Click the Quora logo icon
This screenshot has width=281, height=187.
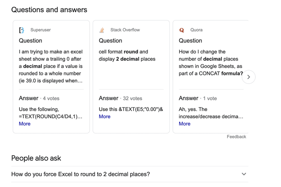tap(182, 30)
